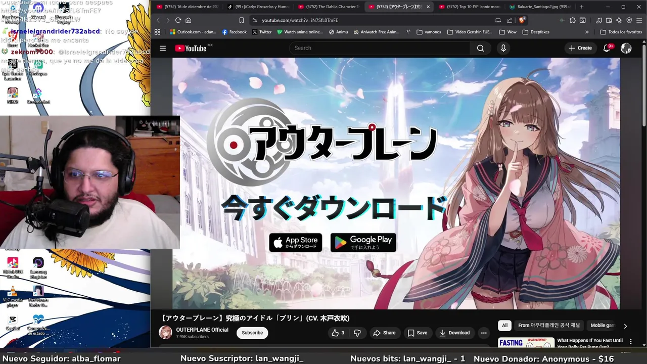Open Video Genshin FUE bookmarks folder
The height and width of the screenshot is (364, 647).
[470, 32]
